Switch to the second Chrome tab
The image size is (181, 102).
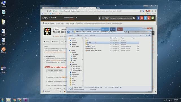point(69,8)
